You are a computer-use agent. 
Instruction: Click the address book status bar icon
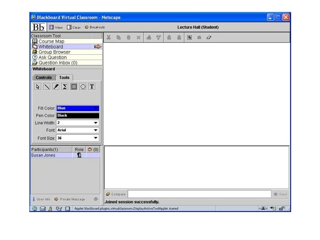pyautogui.click(x=59, y=208)
